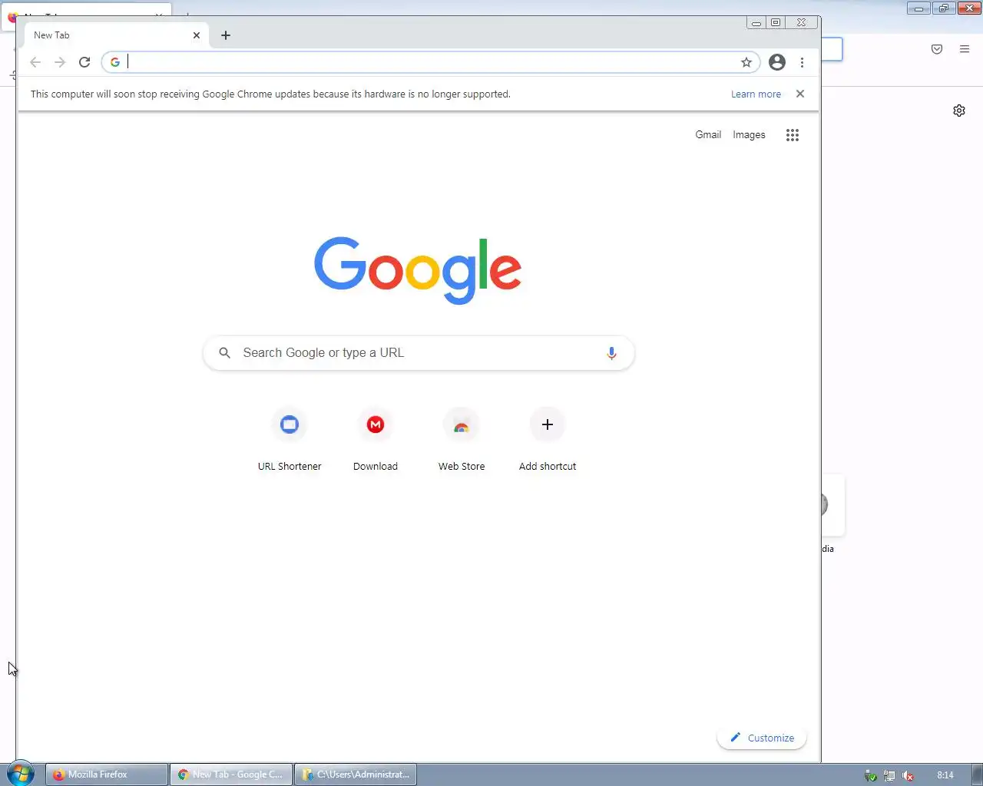
Task: Open the Gmail link
Action: coord(708,134)
